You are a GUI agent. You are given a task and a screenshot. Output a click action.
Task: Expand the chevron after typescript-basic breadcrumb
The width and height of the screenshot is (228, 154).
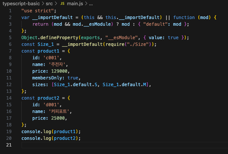[43, 4]
